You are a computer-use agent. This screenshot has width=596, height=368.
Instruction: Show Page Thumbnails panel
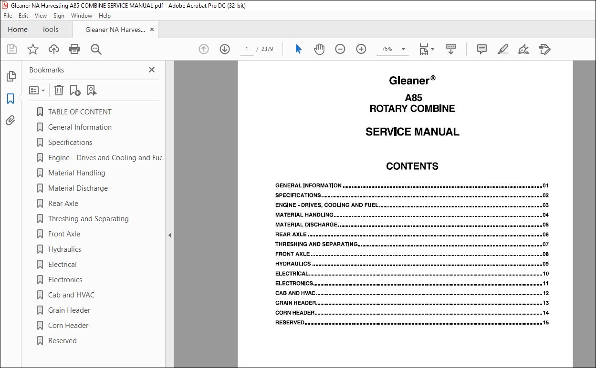click(10, 76)
